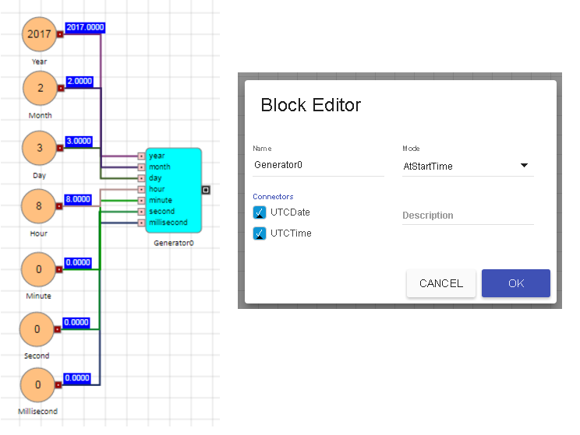Select the Hour constant block
Image resolution: width=580 pixels, height=435 pixels.
[x=38, y=206]
